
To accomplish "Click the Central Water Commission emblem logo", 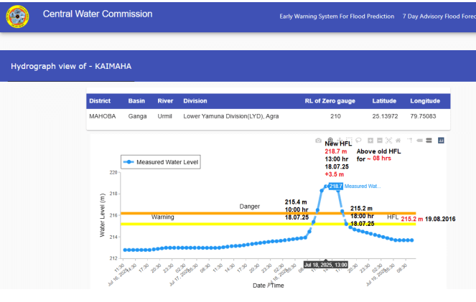I will click(x=18, y=16).
